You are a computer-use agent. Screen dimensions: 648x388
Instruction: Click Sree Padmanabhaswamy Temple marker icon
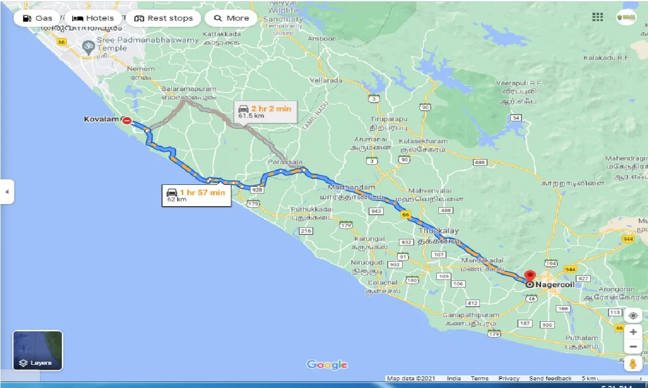[x=88, y=47]
